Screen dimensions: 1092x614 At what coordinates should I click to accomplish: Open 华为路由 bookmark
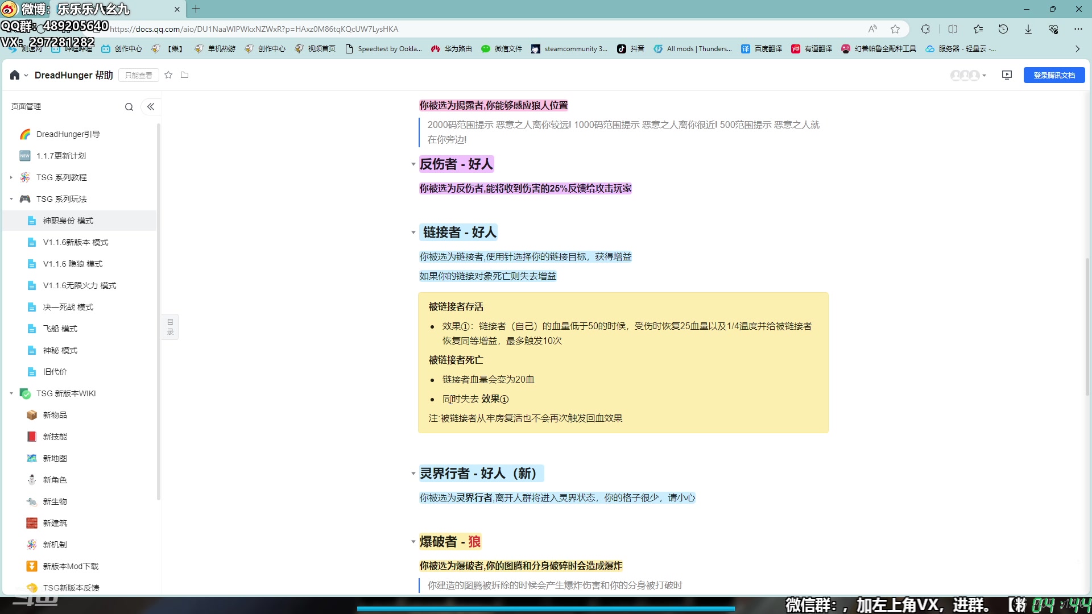click(x=452, y=49)
